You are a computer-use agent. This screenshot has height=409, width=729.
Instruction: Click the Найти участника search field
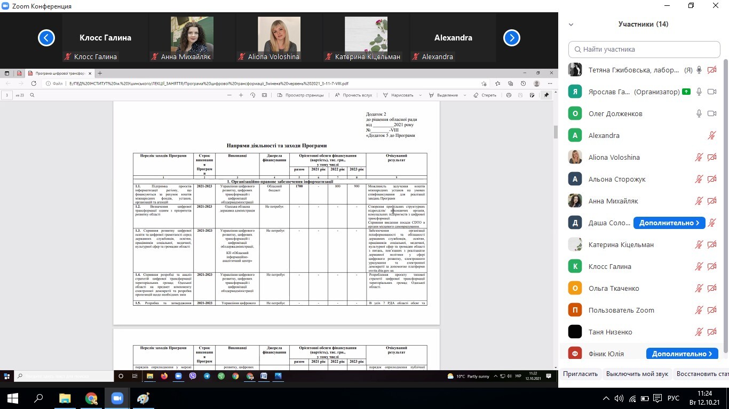(x=644, y=49)
